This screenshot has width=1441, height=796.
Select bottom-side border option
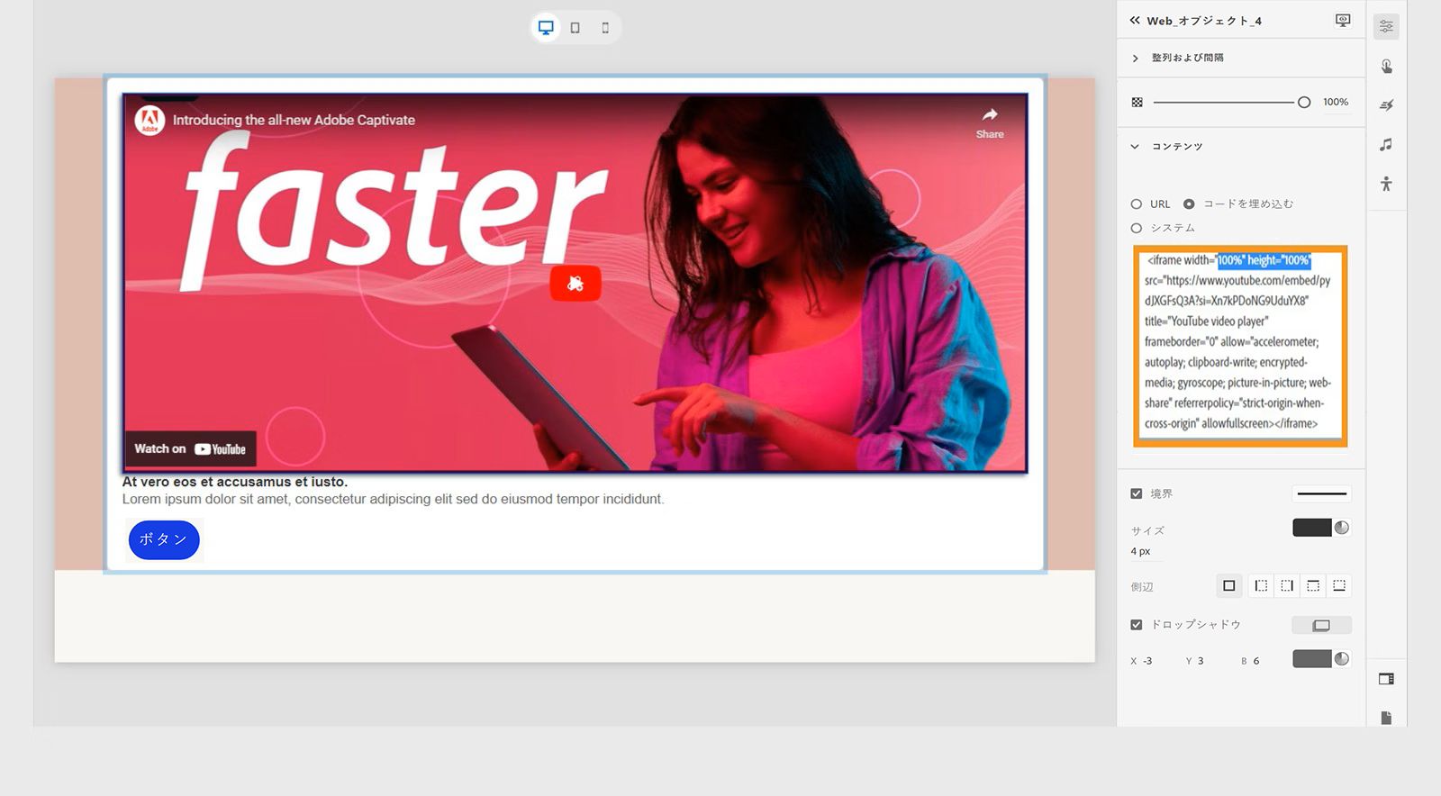coord(1339,586)
